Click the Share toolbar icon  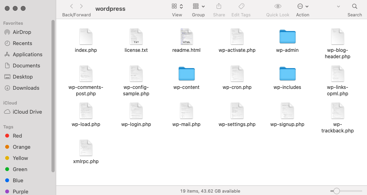pyautogui.click(x=219, y=6)
